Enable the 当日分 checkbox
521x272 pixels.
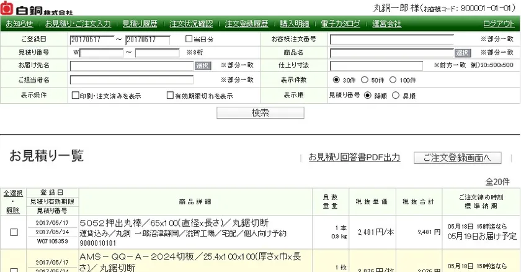190,39
